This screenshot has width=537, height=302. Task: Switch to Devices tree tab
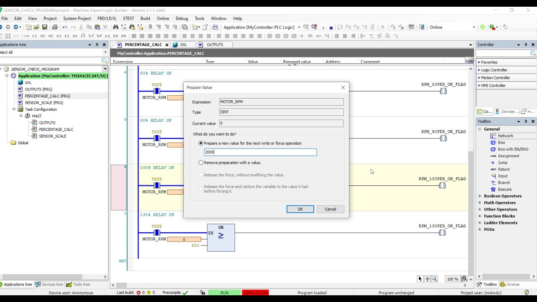50,284
